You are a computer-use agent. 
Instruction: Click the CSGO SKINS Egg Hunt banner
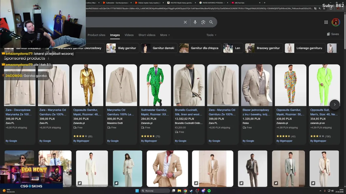tap(31, 177)
